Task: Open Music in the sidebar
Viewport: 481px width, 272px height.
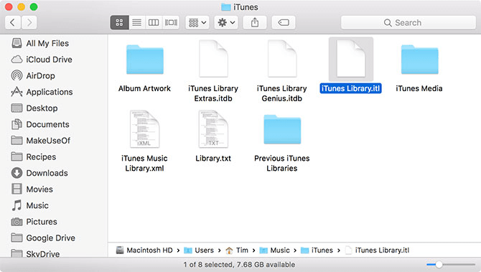Action: pyautogui.click(x=29, y=205)
